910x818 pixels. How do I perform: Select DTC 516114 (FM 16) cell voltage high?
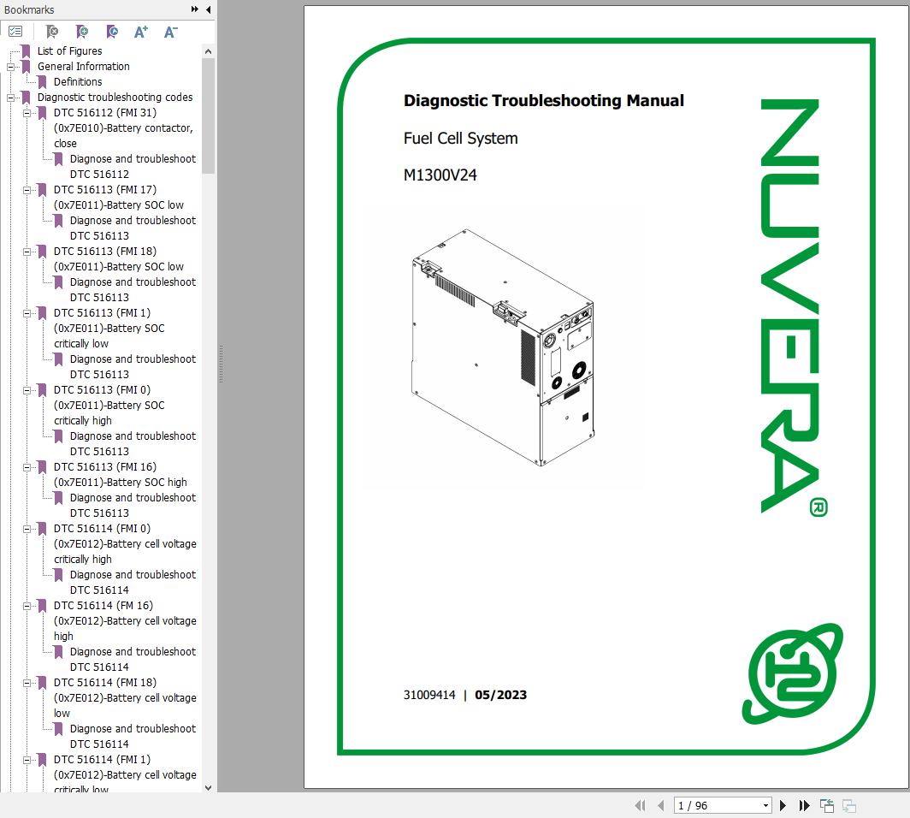pos(126,620)
